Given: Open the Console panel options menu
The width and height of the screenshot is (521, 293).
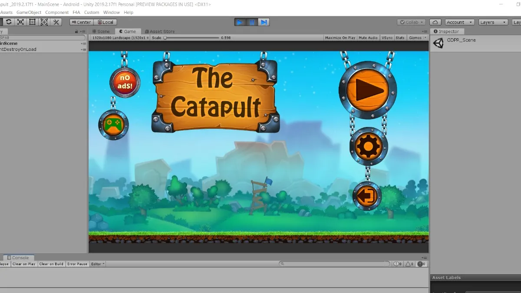Looking at the screenshot, I should point(425,258).
